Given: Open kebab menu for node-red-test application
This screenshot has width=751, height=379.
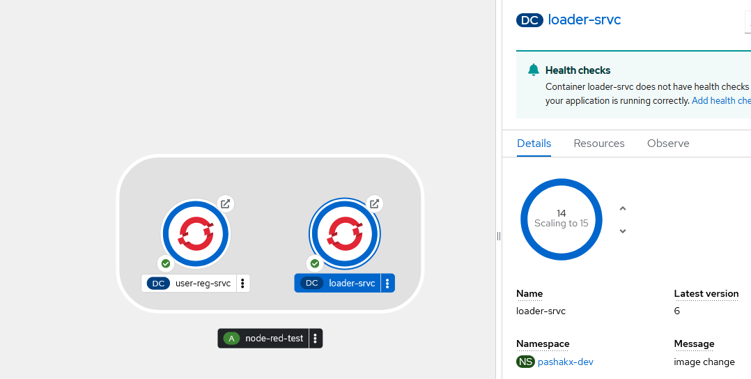Looking at the screenshot, I should pyautogui.click(x=315, y=339).
